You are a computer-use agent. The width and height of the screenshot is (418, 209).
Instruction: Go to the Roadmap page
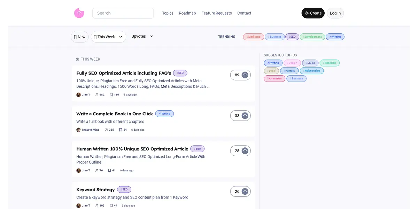click(187, 13)
